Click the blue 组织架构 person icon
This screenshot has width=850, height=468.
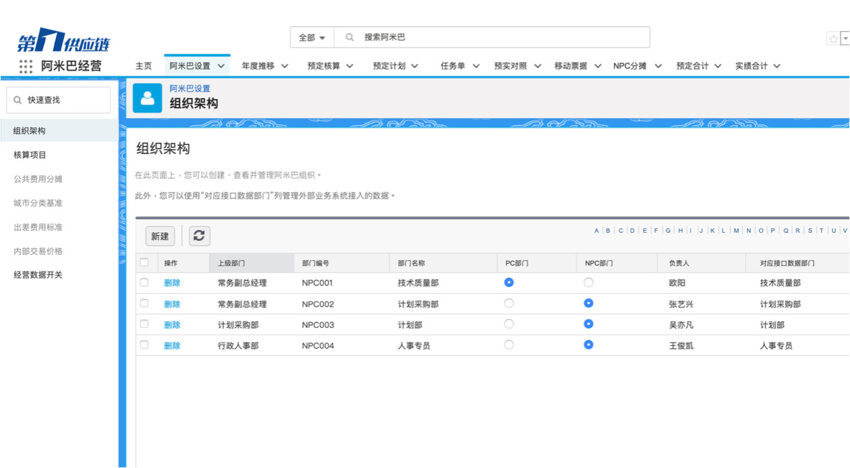147,98
